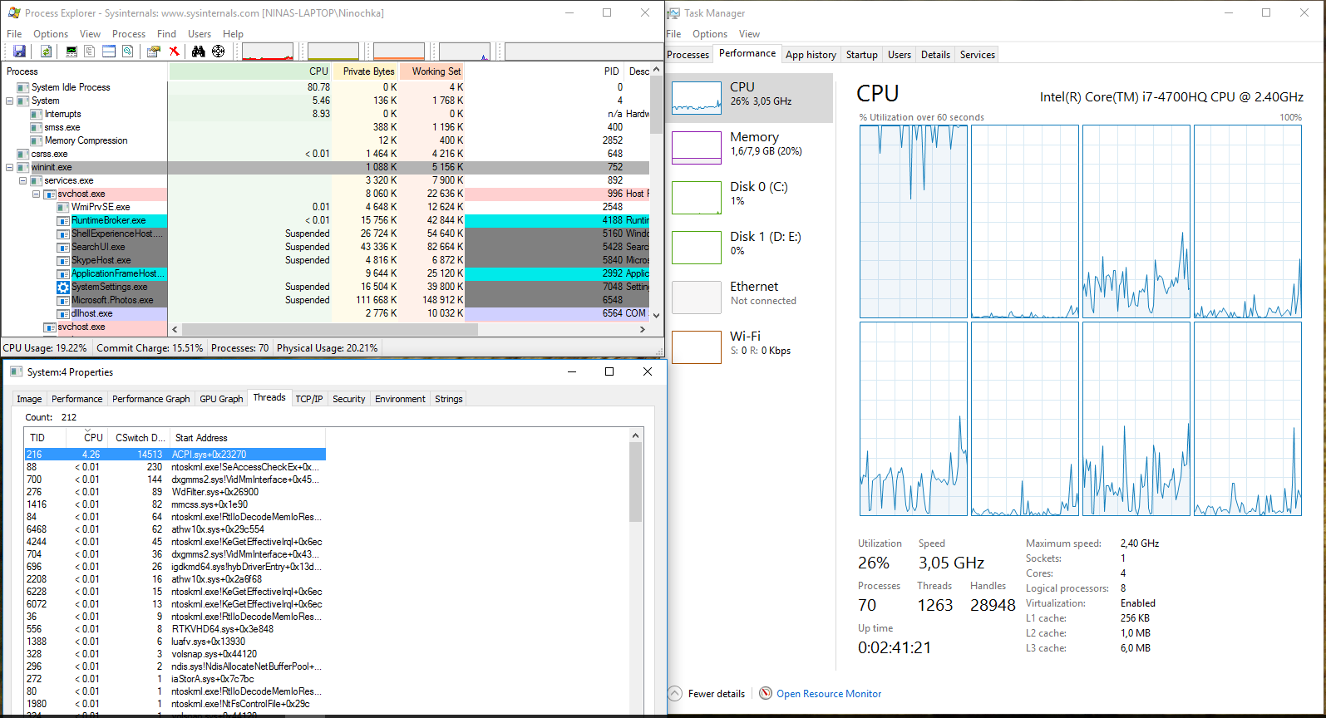Viewport: 1326px width, 718px height.
Task: Click the System:4 Properties title bar icon
Action: click(17, 371)
